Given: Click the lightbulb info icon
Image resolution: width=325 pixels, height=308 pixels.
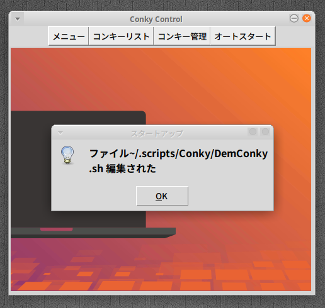Looking at the screenshot, I should (x=67, y=155).
